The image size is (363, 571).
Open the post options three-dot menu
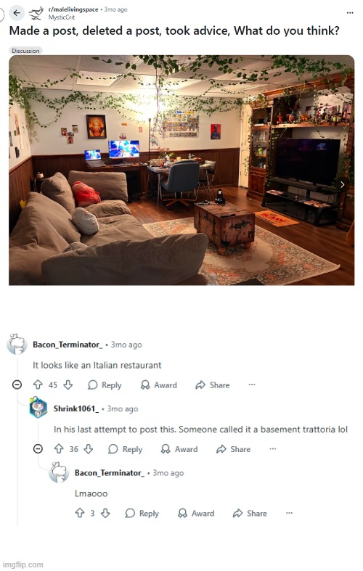click(350, 13)
